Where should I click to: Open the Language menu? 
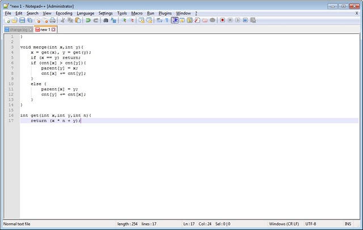[x=86, y=14]
